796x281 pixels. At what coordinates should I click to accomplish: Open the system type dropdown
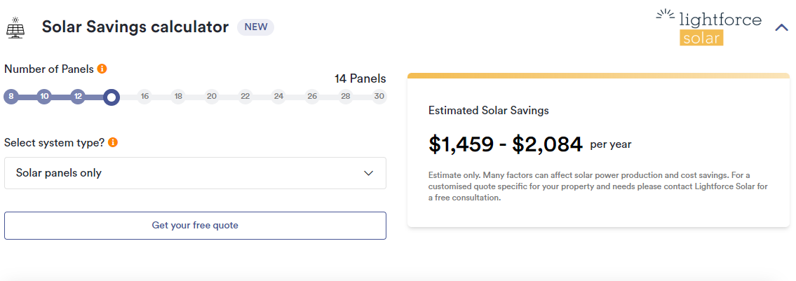coord(195,173)
